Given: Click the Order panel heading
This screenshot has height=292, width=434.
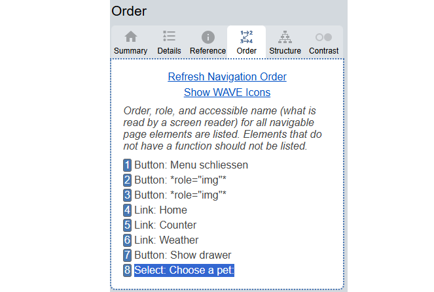Looking at the screenshot, I should pyautogui.click(x=129, y=11).
